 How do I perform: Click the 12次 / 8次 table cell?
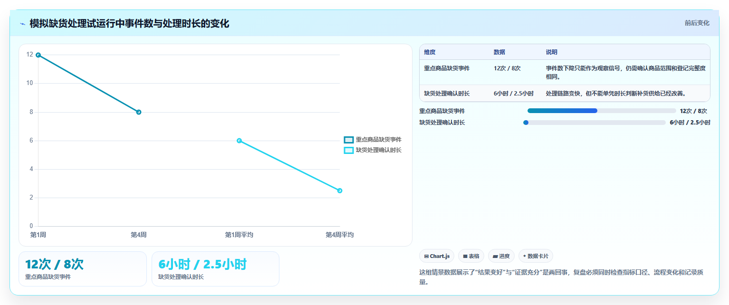(507, 68)
